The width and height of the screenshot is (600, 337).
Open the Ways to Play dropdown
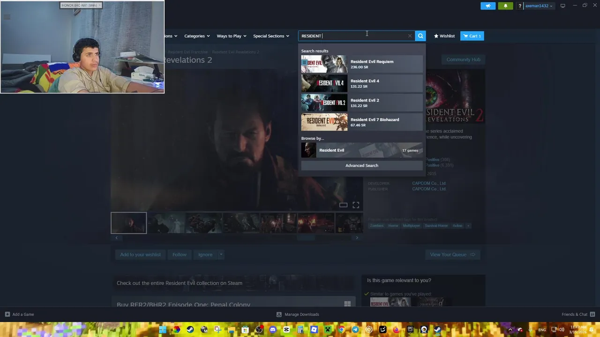click(232, 36)
